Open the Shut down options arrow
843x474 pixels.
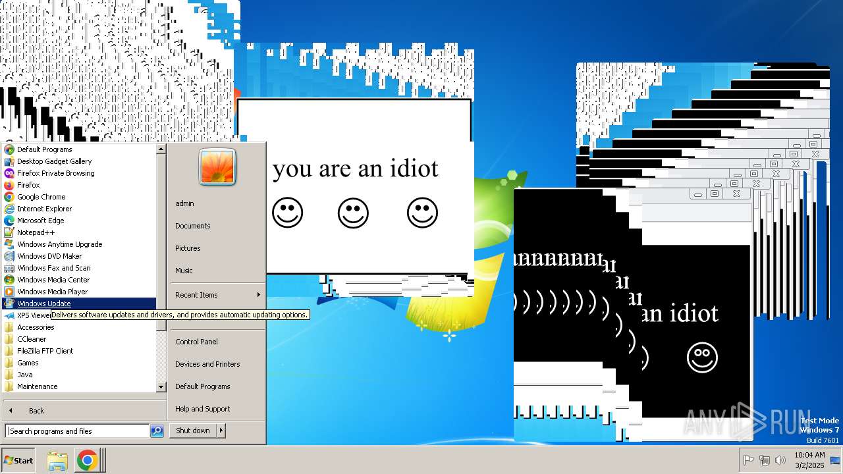coord(221,431)
